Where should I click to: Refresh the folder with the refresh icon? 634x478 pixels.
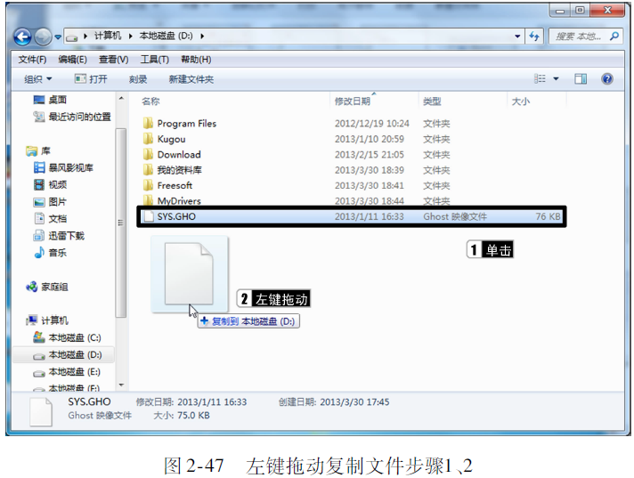534,36
